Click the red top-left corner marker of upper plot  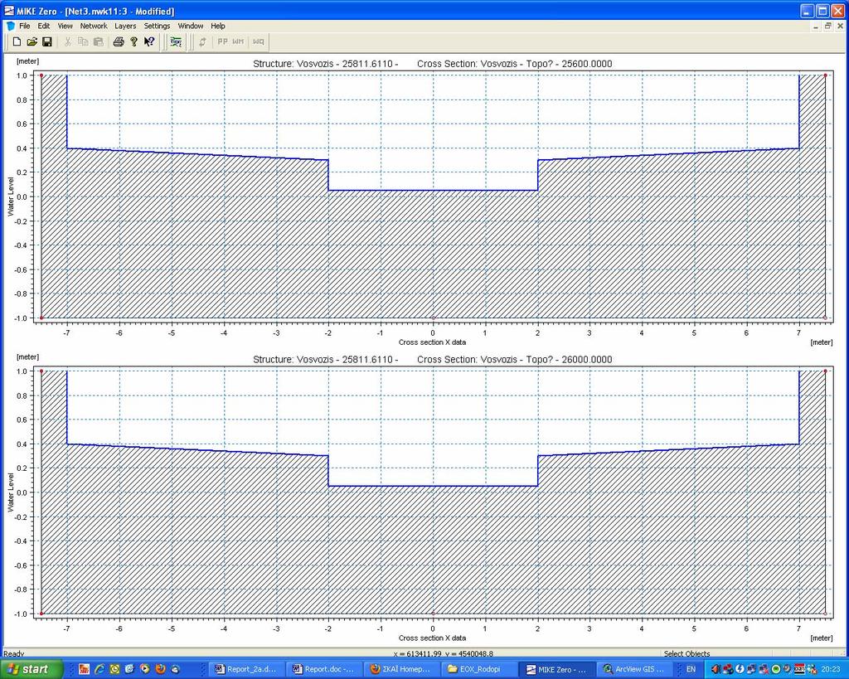coord(41,75)
